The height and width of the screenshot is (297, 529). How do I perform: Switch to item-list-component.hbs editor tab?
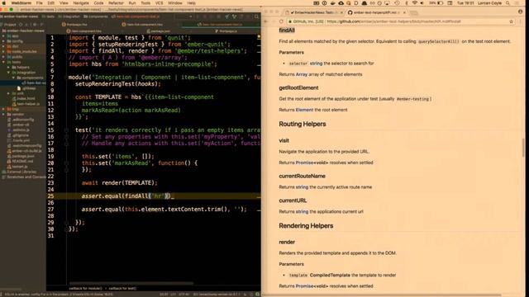(142, 25)
